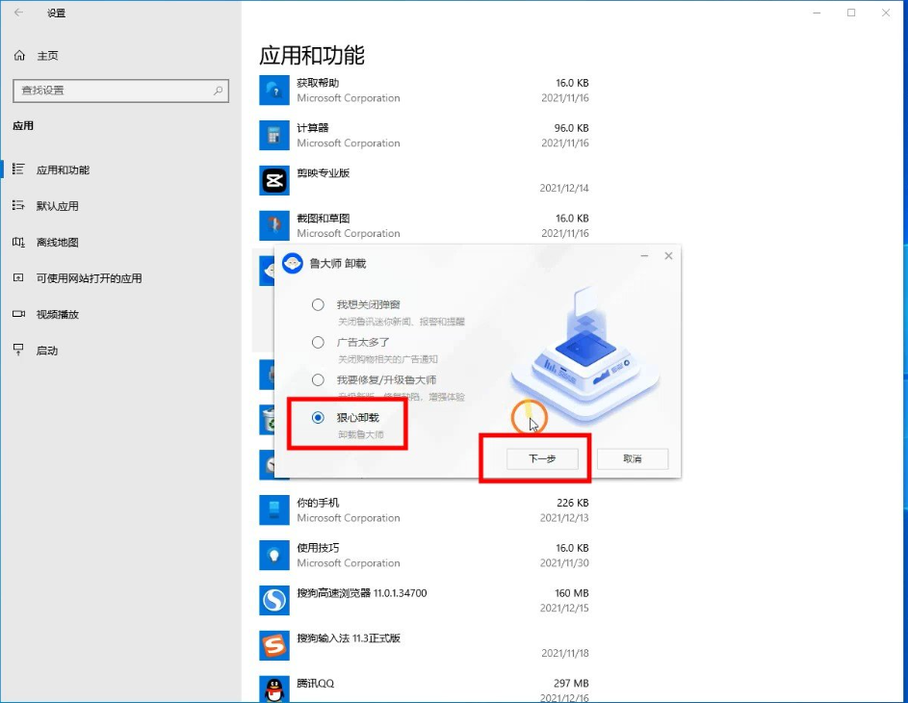Go to the 主页 home icon
Image resolution: width=908 pixels, height=703 pixels.
(x=19, y=55)
